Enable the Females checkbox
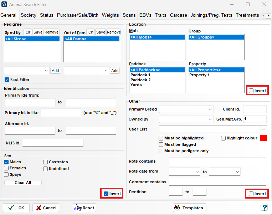The width and height of the screenshot is (272, 215). coord(6,168)
